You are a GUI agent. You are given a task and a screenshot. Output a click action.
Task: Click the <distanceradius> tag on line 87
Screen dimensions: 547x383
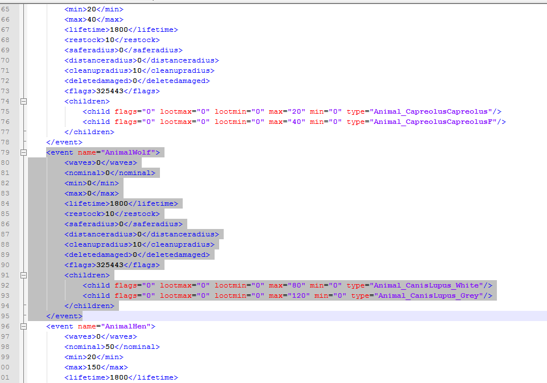click(x=101, y=234)
